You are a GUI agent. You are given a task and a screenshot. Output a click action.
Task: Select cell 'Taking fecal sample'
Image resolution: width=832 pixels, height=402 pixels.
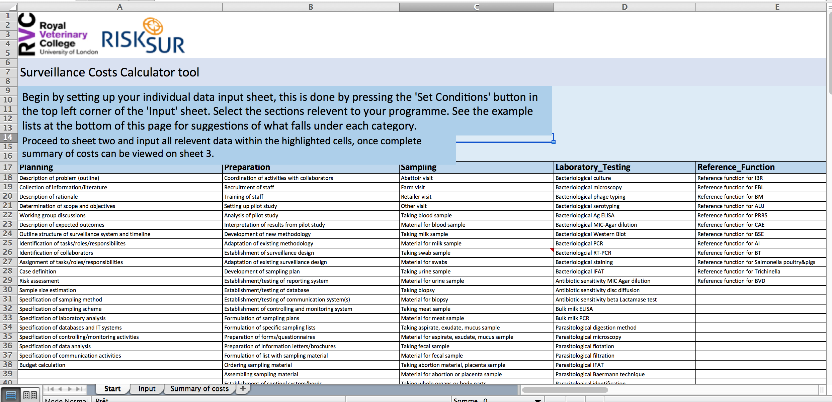tap(477, 346)
